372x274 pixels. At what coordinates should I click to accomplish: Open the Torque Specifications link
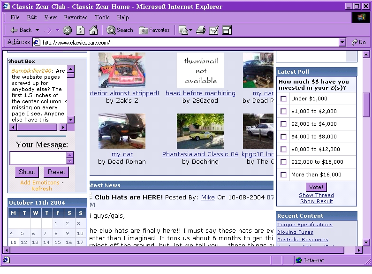pos(305,224)
